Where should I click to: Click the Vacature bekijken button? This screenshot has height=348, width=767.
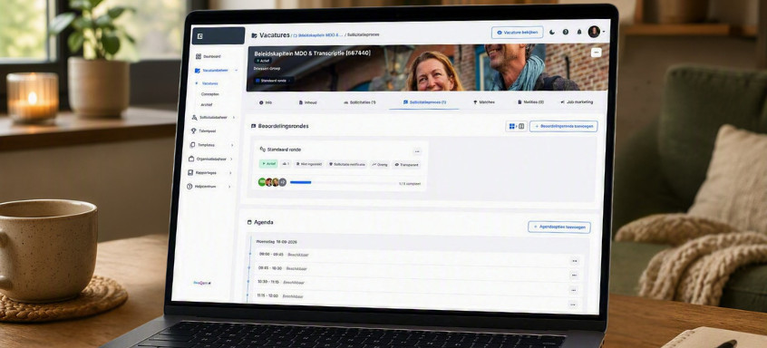click(517, 33)
